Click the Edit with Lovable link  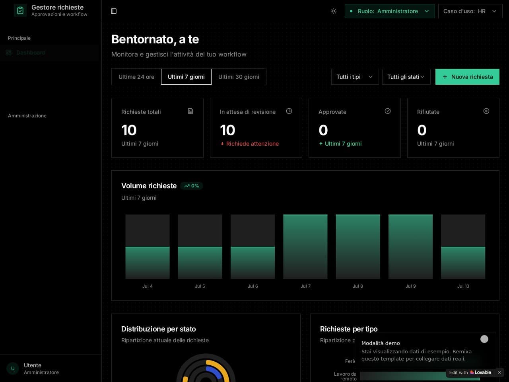tap(470, 372)
